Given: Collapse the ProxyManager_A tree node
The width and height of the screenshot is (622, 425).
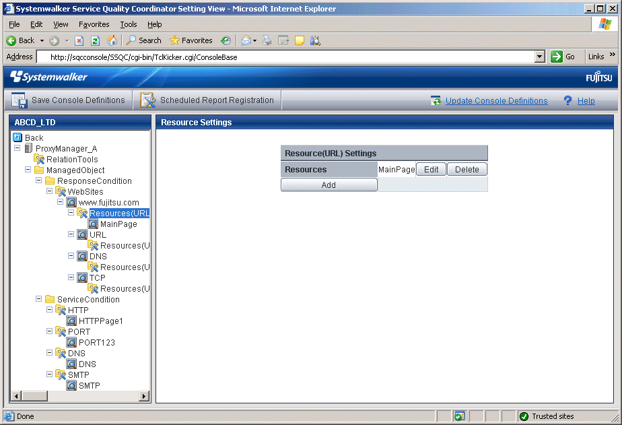Looking at the screenshot, I should (x=17, y=148).
